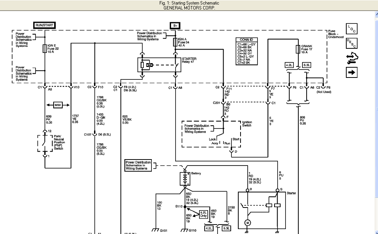Click the 5.3L box beneath CRANK fuse
This screenshot has height=234, width=378.
click(x=307, y=65)
